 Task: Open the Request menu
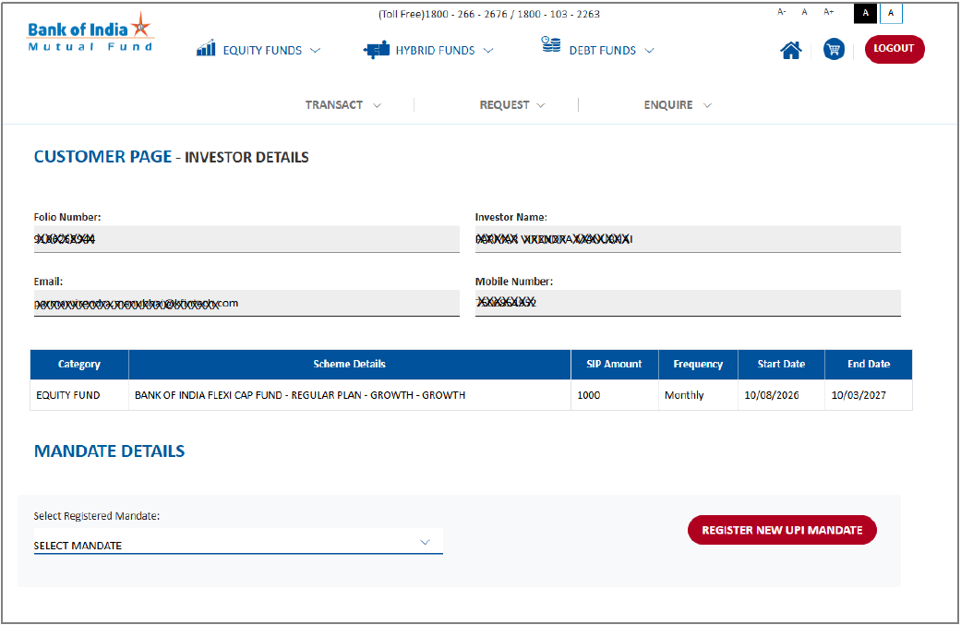pyautogui.click(x=512, y=104)
